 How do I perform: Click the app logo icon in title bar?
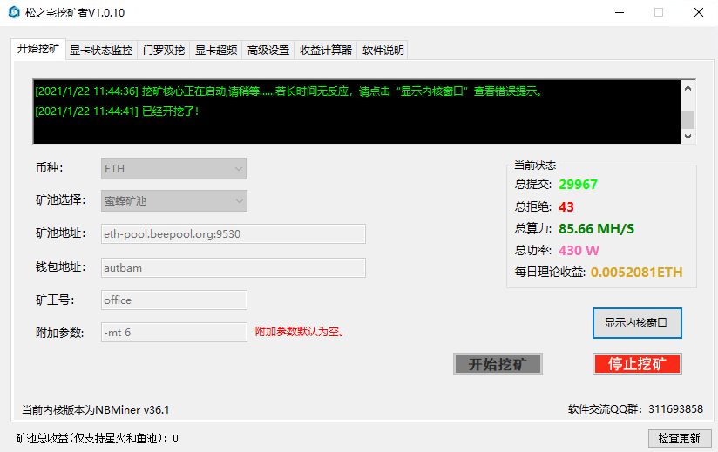[14, 12]
